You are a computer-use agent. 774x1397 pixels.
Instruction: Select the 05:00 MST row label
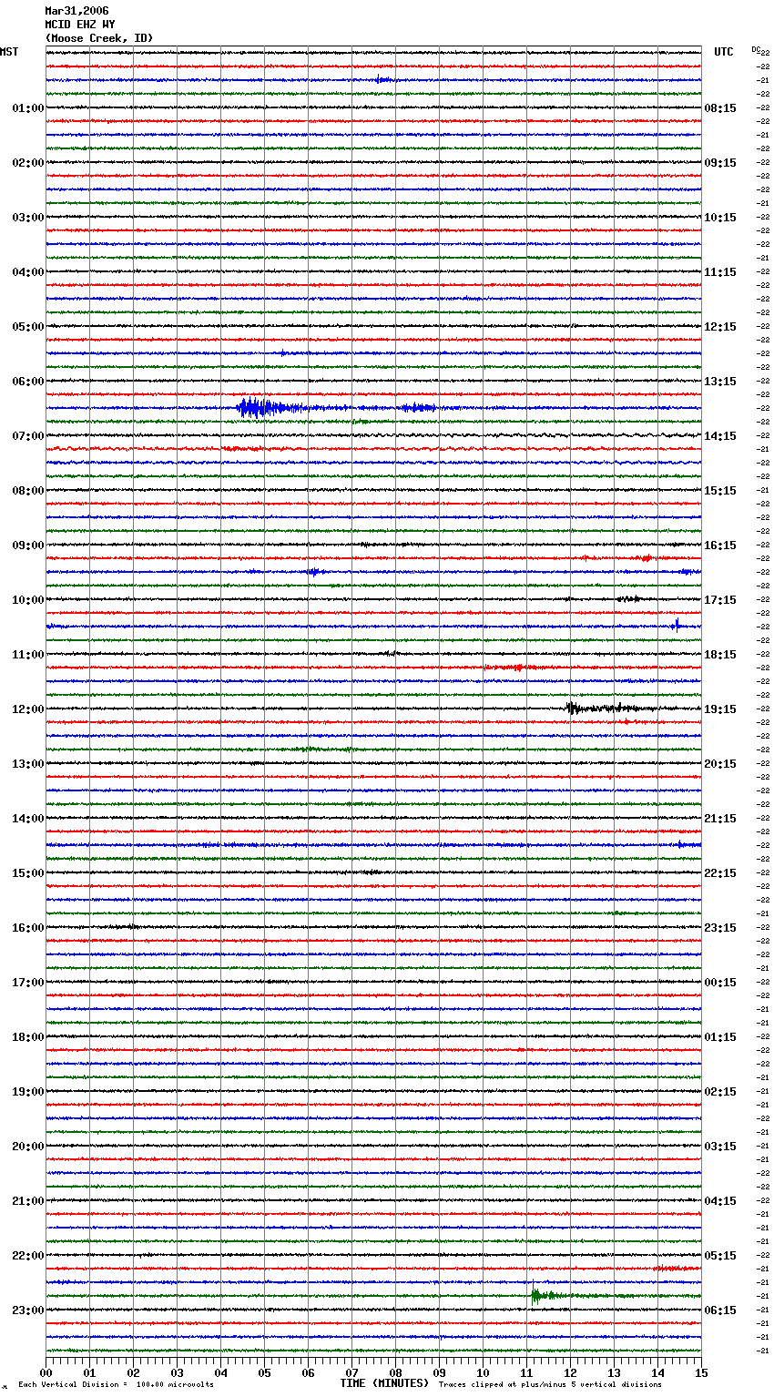pyautogui.click(x=28, y=327)
